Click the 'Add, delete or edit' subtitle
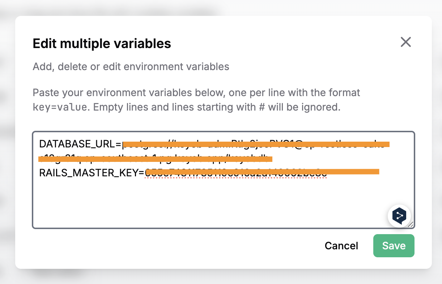 pyautogui.click(x=131, y=66)
